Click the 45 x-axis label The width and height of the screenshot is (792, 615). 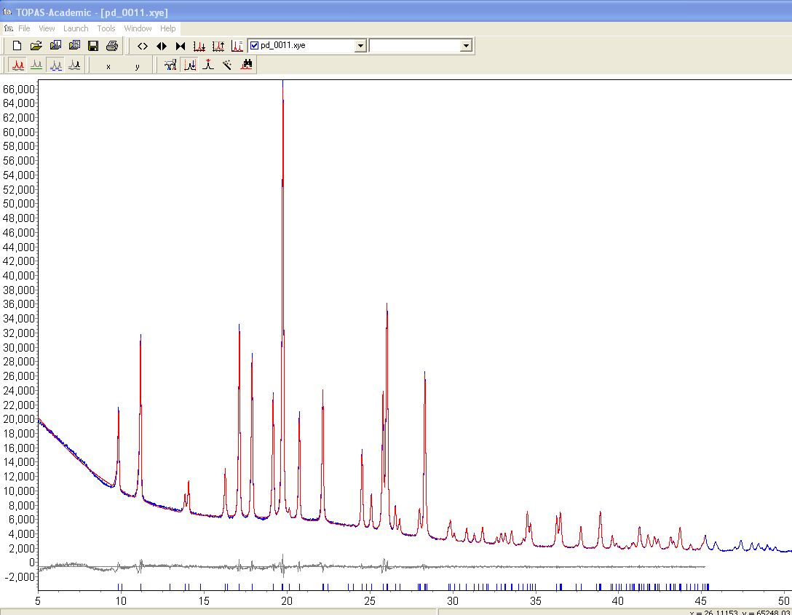coord(700,601)
